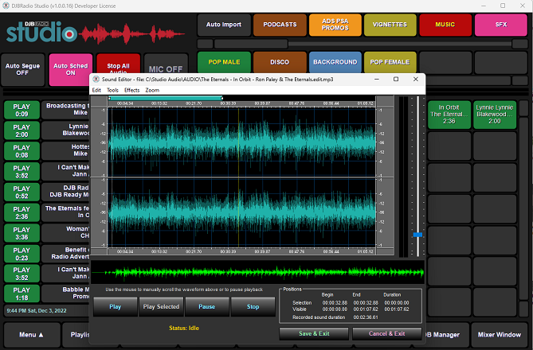The image size is (533, 350).
Task: Open the Menu button at bottom left
Action: pos(31,335)
